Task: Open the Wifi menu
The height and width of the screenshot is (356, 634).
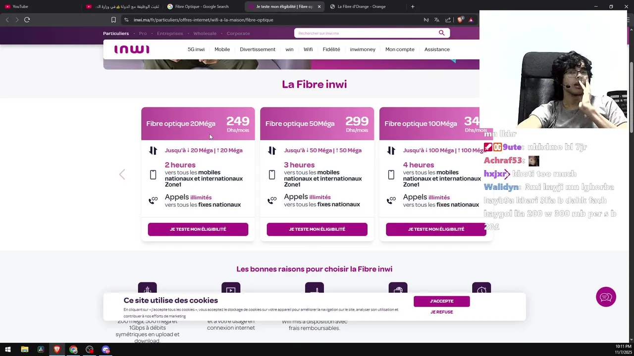Action: click(x=308, y=49)
